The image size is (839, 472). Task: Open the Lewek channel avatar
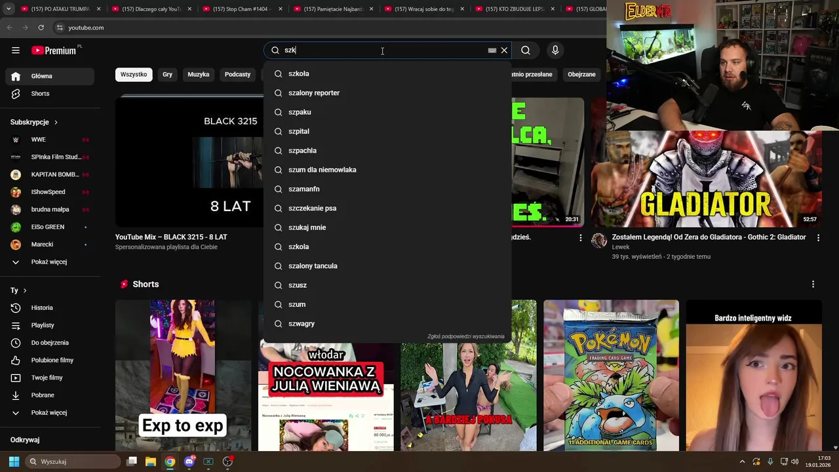point(599,241)
